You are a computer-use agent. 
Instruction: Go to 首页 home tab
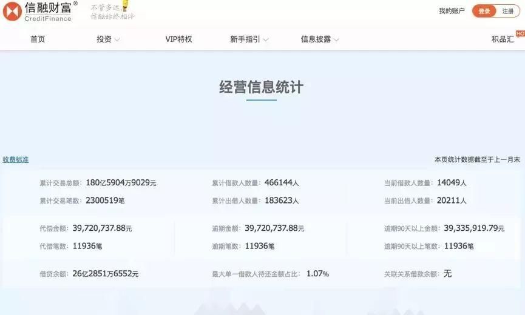(38, 39)
